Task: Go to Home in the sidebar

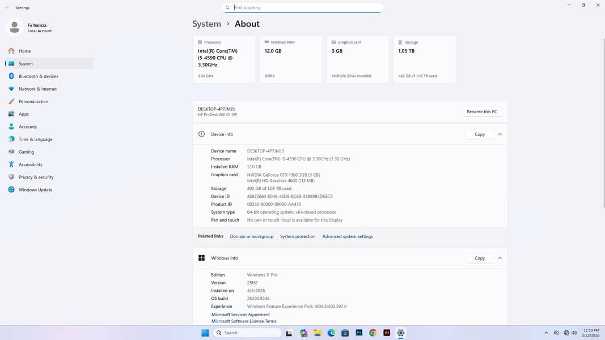Action: click(49, 51)
